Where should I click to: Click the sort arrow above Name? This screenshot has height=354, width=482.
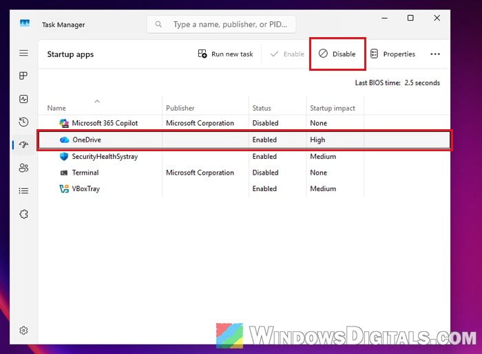[97, 101]
